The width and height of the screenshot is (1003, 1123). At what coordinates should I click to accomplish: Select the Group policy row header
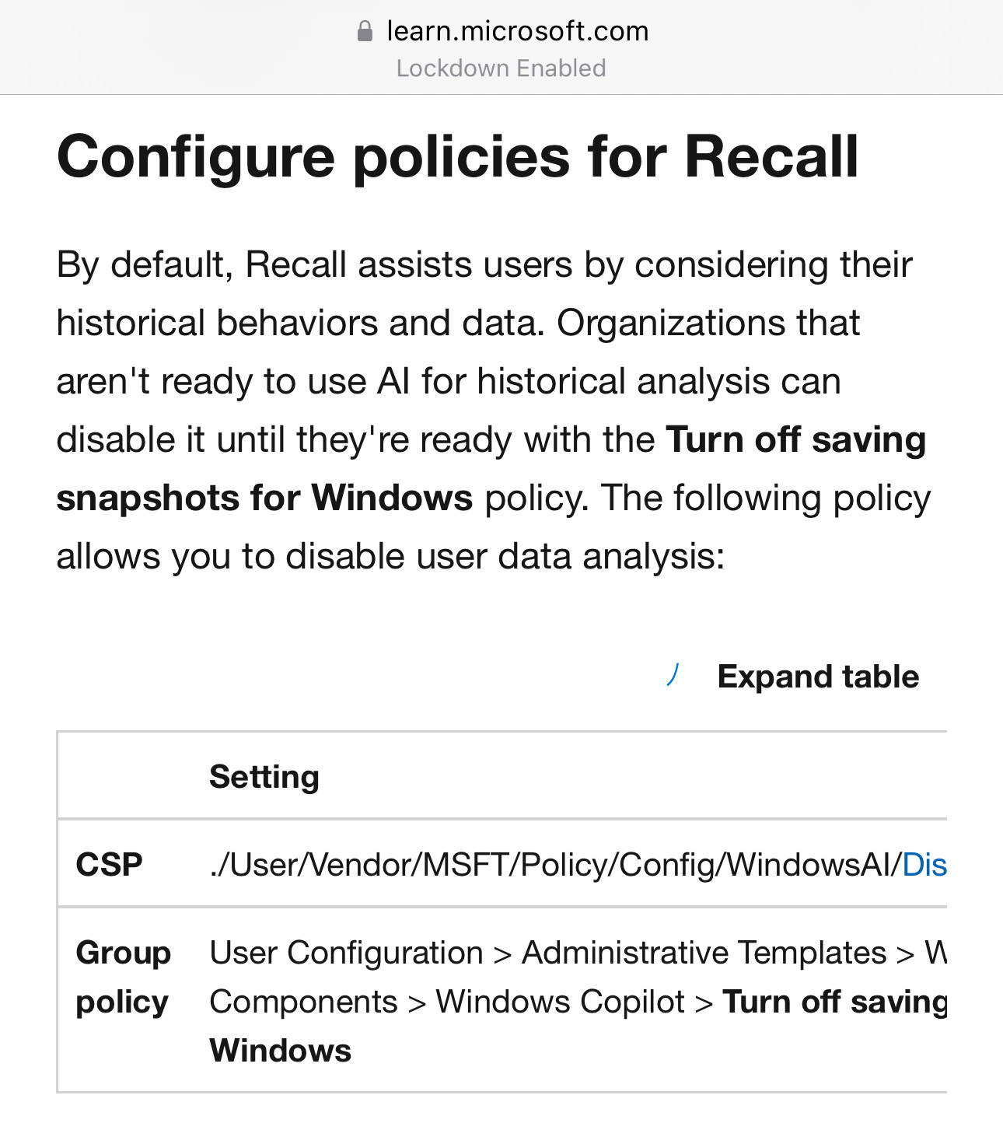click(123, 977)
